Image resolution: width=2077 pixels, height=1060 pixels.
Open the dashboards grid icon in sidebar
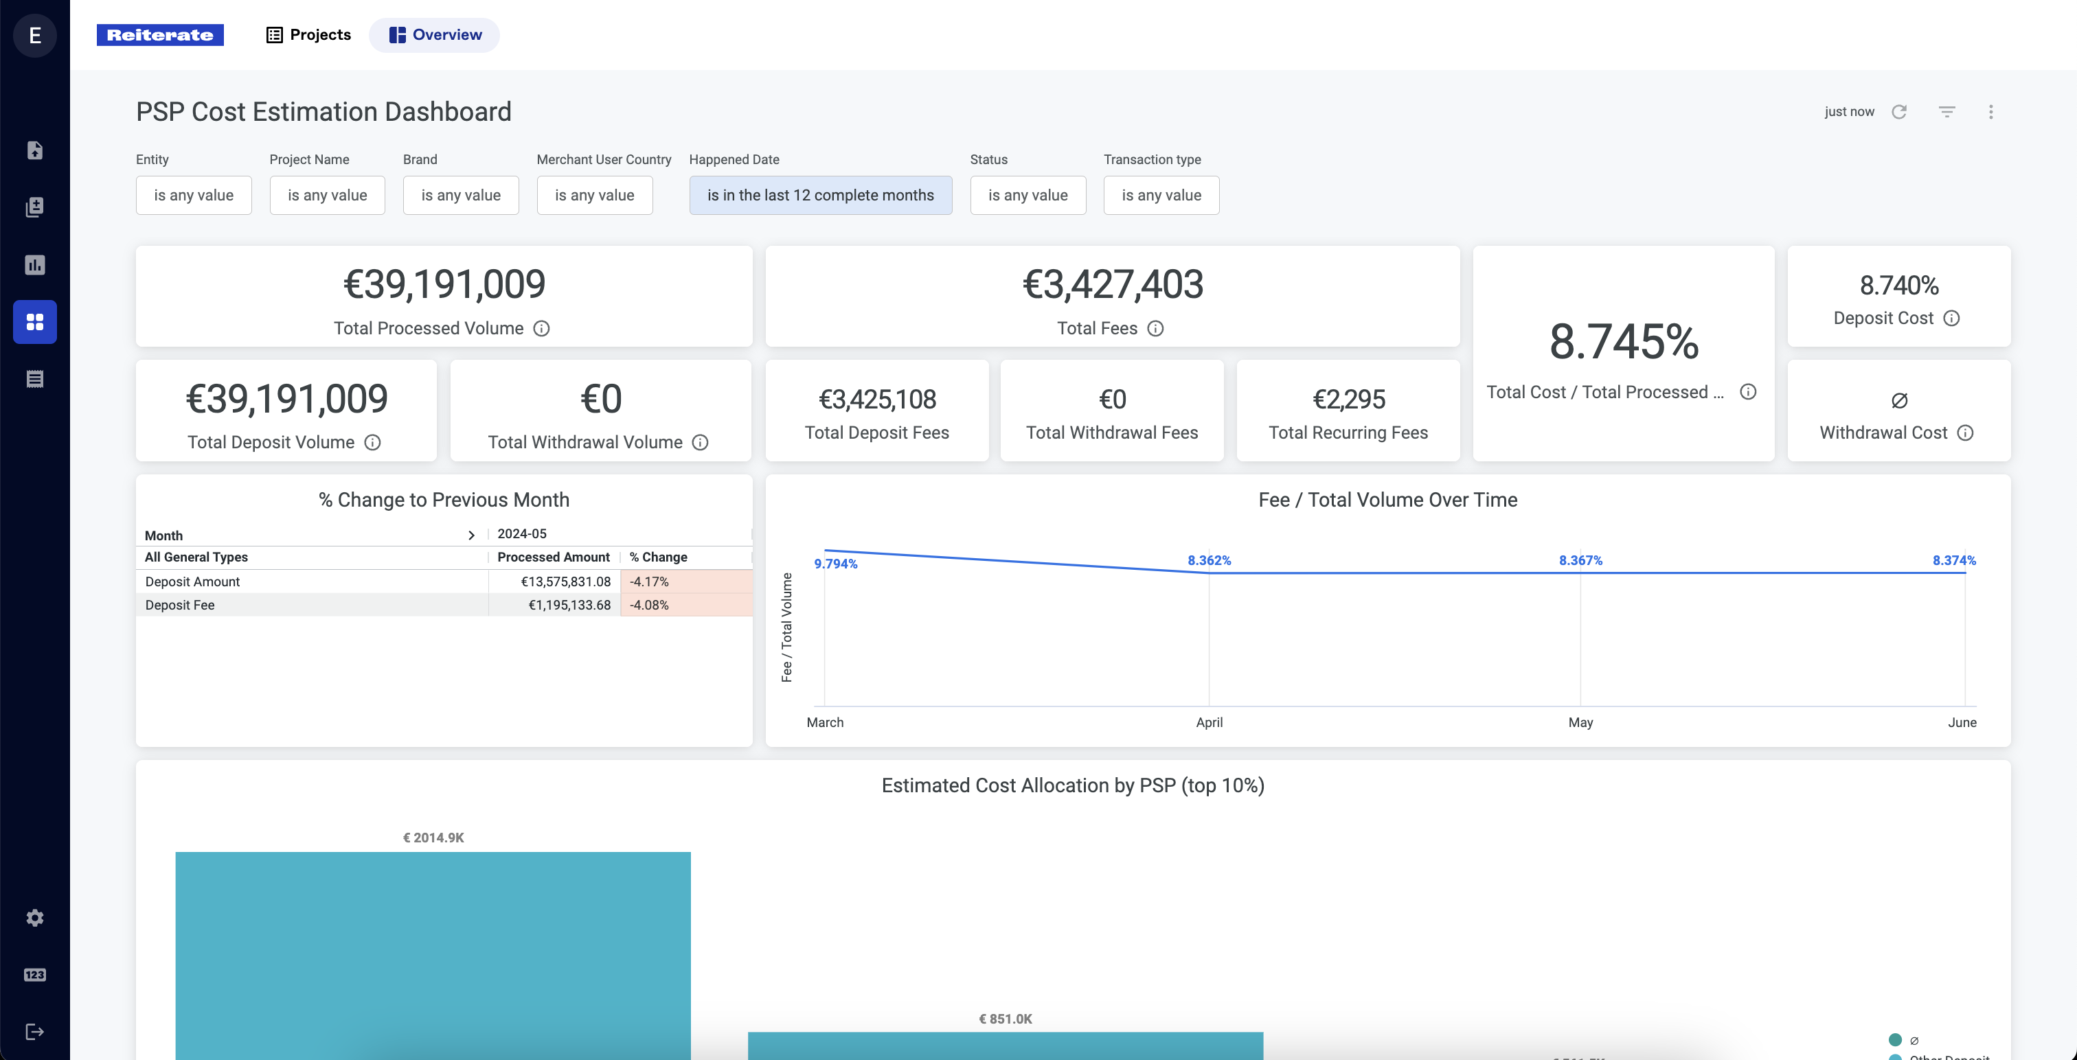34,321
